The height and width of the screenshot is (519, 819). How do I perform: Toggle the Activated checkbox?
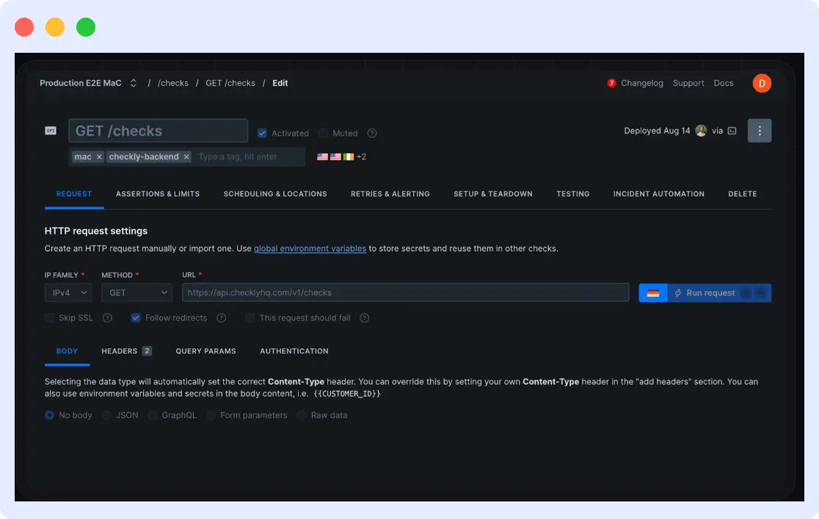pos(262,133)
